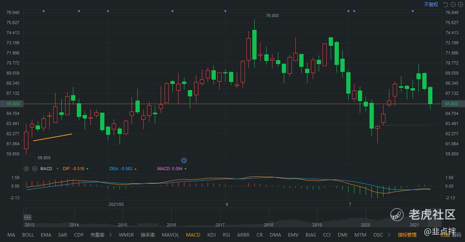Switch sub-chart to KDJ
465x242 pixels.
212,235
